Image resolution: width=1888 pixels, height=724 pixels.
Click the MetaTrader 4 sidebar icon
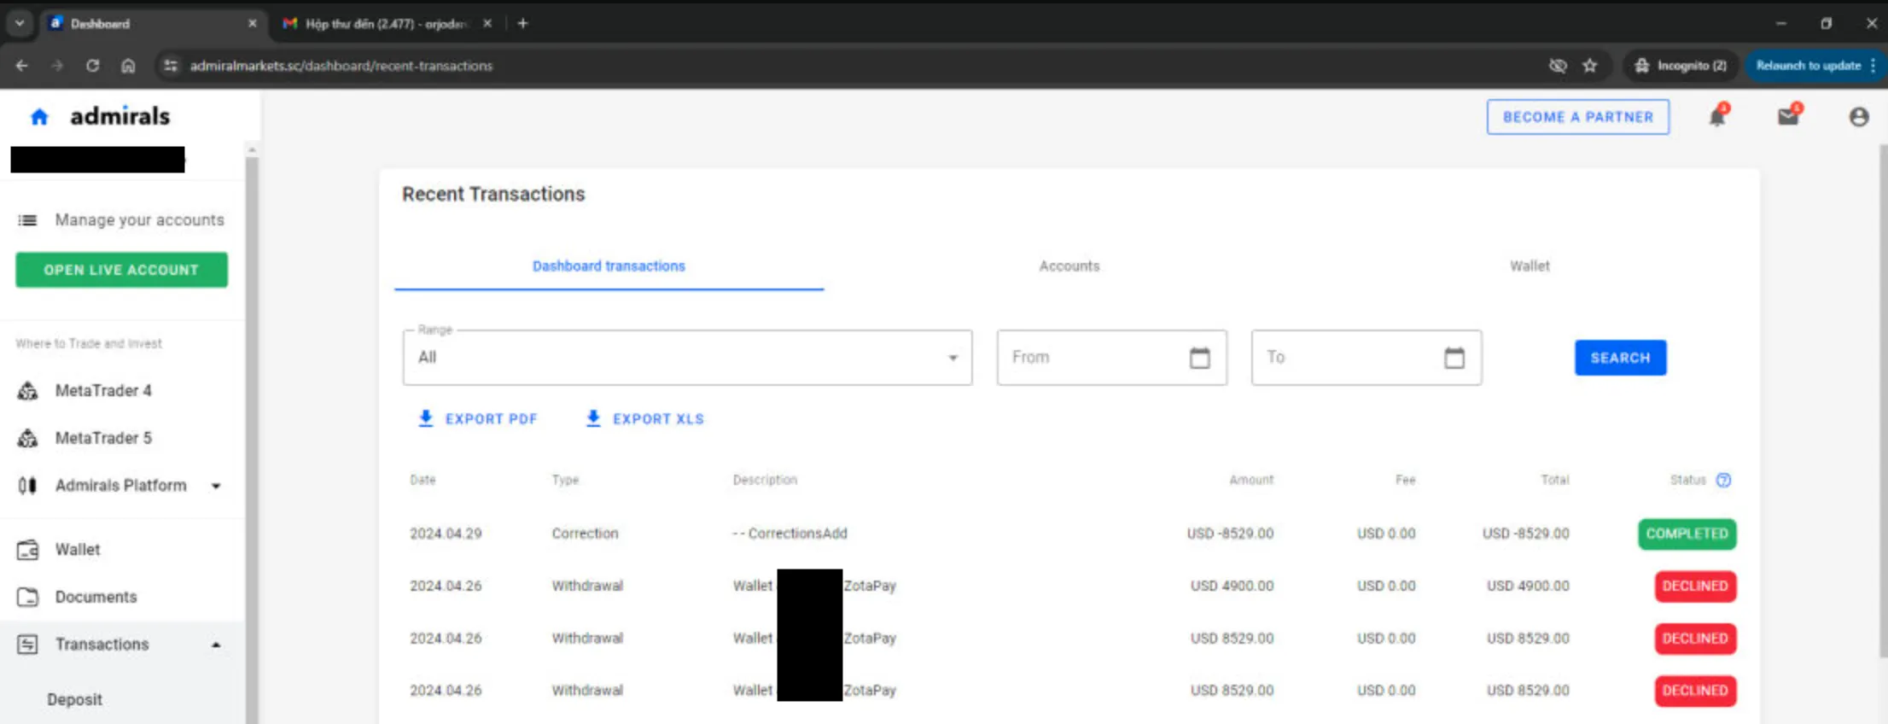27,391
